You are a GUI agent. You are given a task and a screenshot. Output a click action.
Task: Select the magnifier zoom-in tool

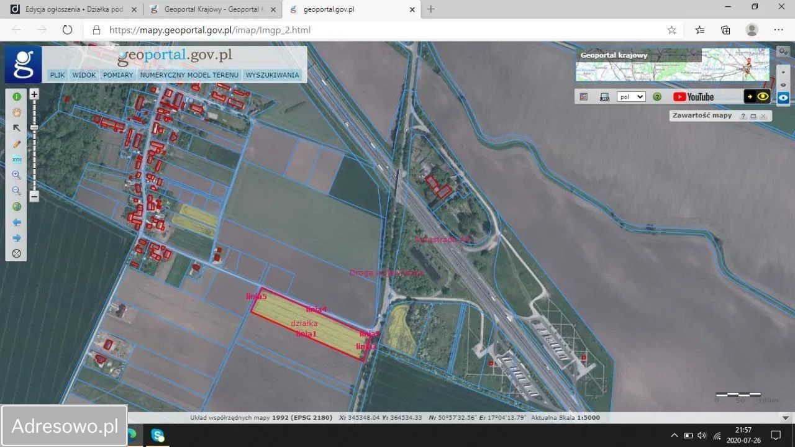[x=17, y=175]
